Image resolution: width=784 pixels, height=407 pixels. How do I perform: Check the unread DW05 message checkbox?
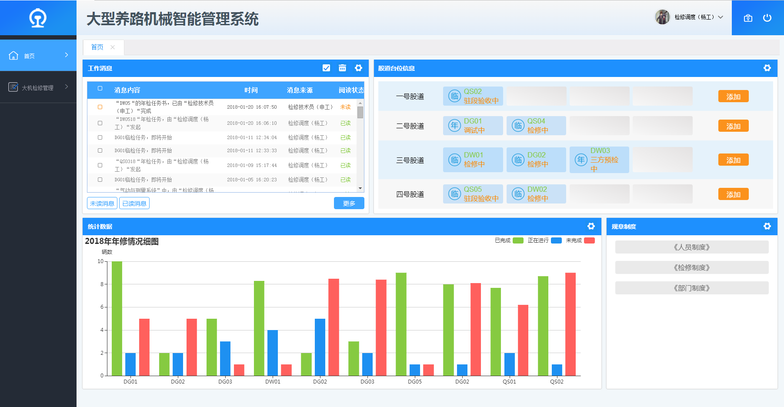(100, 107)
